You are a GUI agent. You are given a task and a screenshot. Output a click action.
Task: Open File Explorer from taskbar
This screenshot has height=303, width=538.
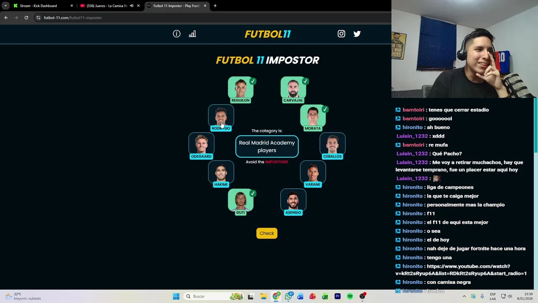(263, 296)
